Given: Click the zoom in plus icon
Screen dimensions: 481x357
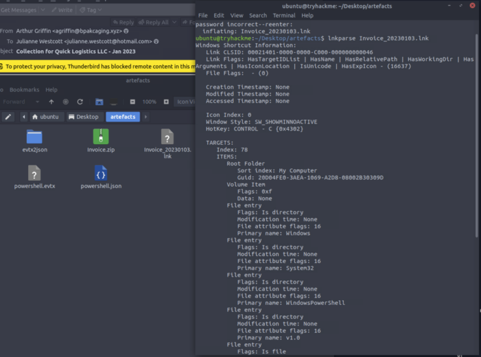Looking at the screenshot, I should pos(166,101).
